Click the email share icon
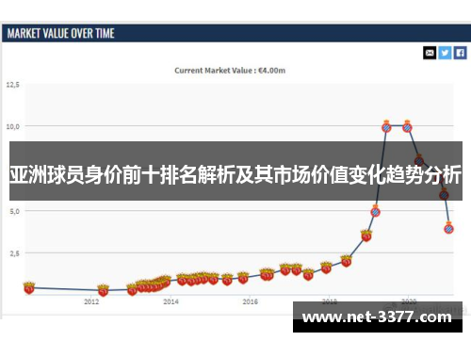The image size is (471, 341). (430, 53)
